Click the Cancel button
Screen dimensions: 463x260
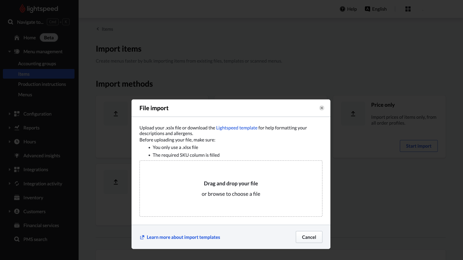tap(309, 237)
